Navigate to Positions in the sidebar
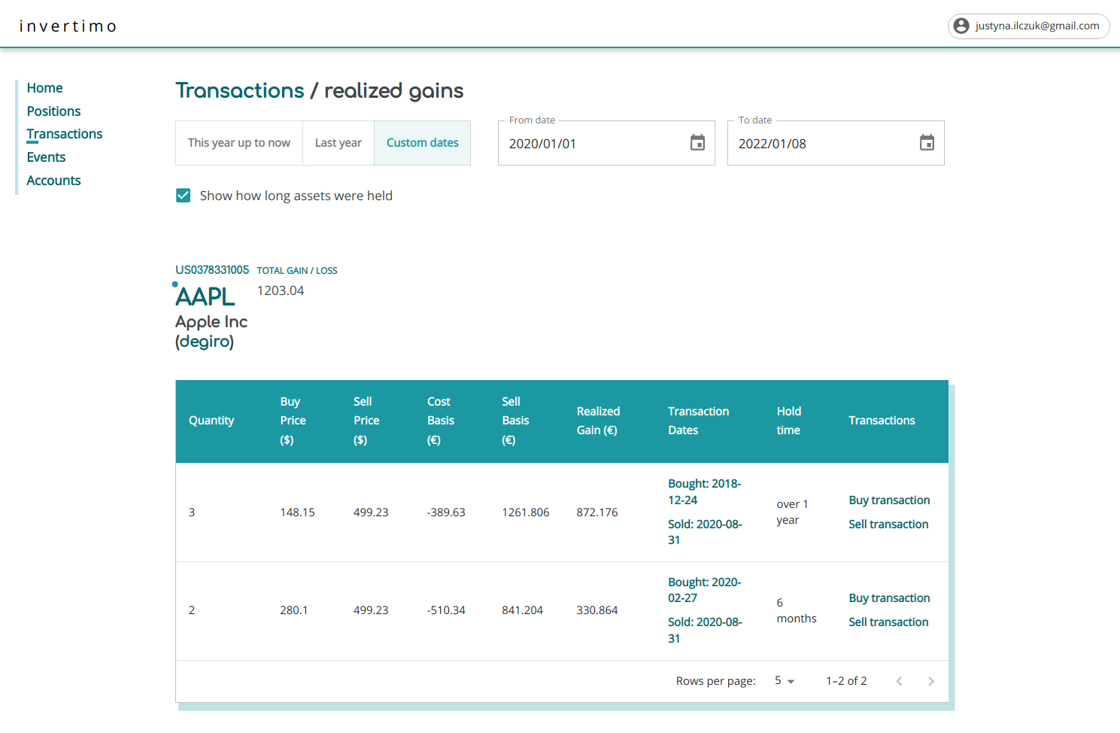 pyautogui.click(x=53, y=111)
